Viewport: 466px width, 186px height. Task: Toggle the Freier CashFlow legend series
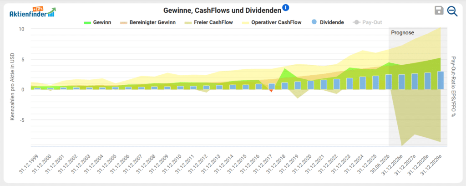click(x=208, y=22)
